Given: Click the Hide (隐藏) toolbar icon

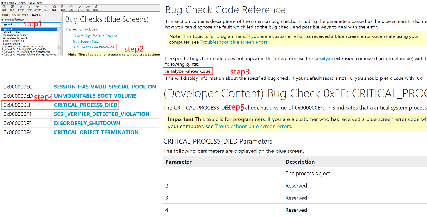Looking at the screenshot, I should pos(4,8).
